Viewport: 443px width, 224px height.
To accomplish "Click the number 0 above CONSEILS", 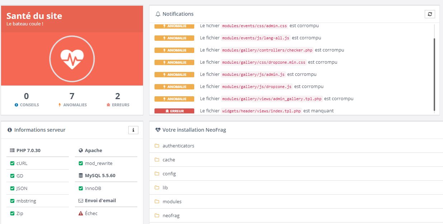I will (x=27, y=96).
